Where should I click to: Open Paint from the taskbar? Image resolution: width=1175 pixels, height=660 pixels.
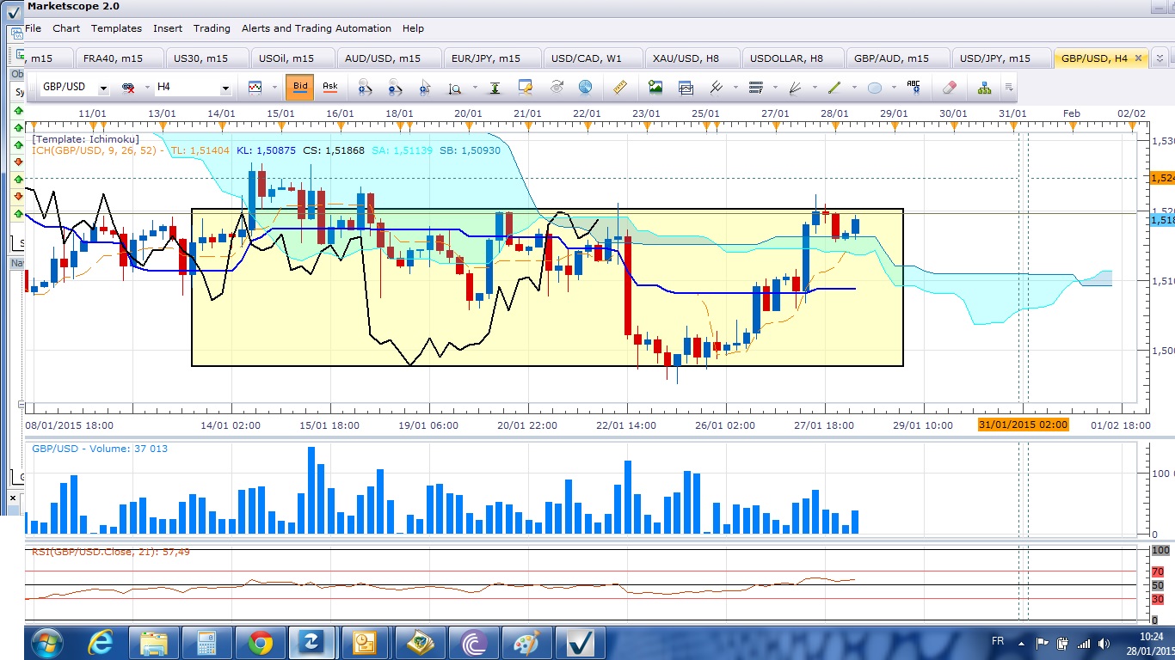click(x=526, y=642)
